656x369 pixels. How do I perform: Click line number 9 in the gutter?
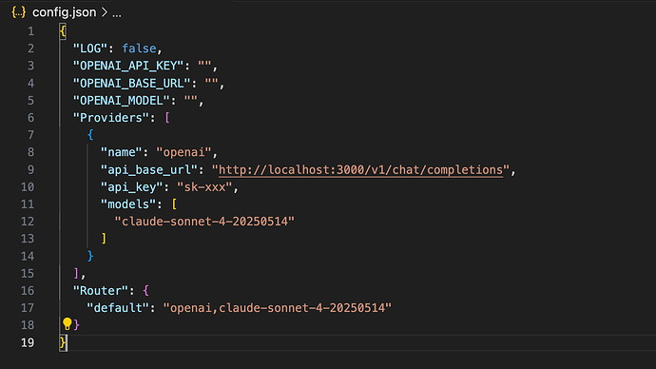coord(31,169)
